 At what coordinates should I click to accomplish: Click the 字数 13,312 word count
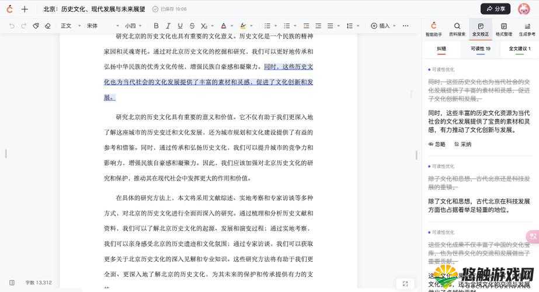click(x=39, y=283)
